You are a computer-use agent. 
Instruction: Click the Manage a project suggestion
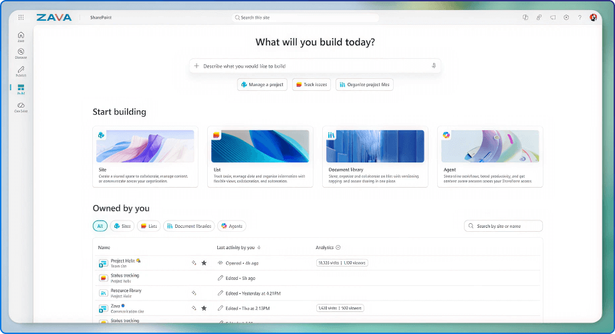(x=262, y=85)
